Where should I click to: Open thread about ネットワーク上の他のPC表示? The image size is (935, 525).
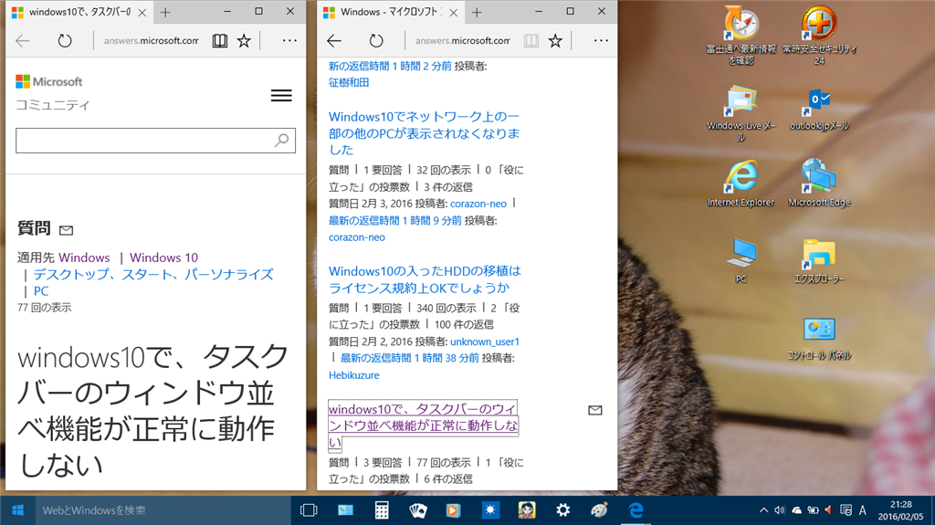tap(424, 133)
